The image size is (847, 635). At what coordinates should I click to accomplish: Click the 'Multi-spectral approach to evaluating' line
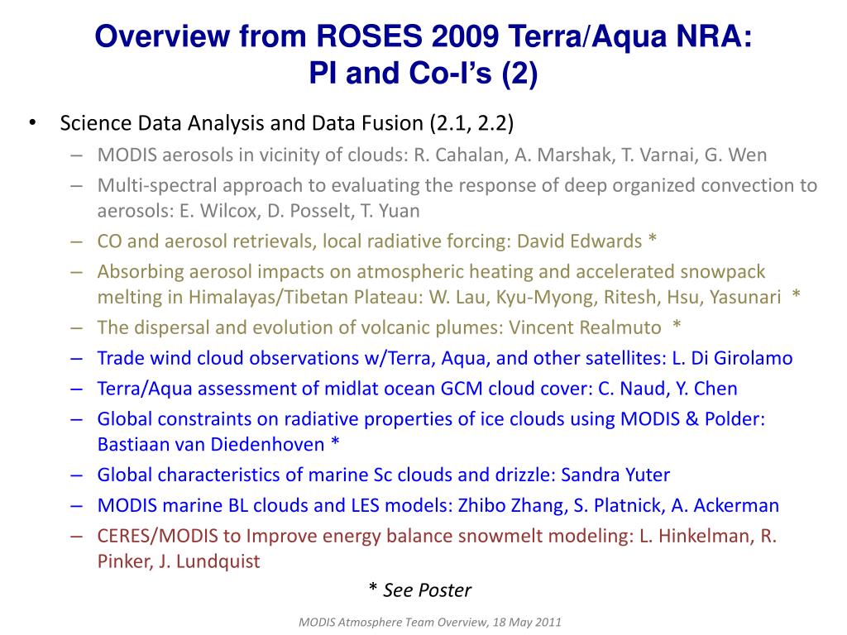pyautogui.click(x=457, y=186)
